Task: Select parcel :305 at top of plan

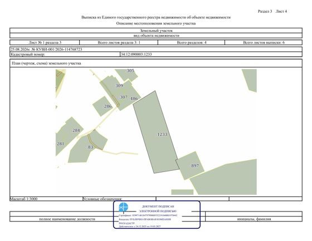Action: (128, 74)
